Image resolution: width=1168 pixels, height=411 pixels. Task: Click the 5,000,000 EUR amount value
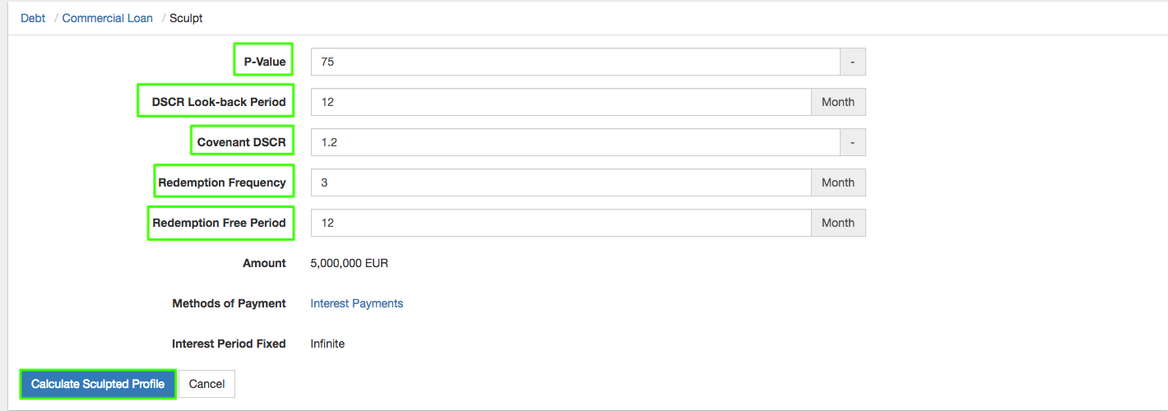349,263
